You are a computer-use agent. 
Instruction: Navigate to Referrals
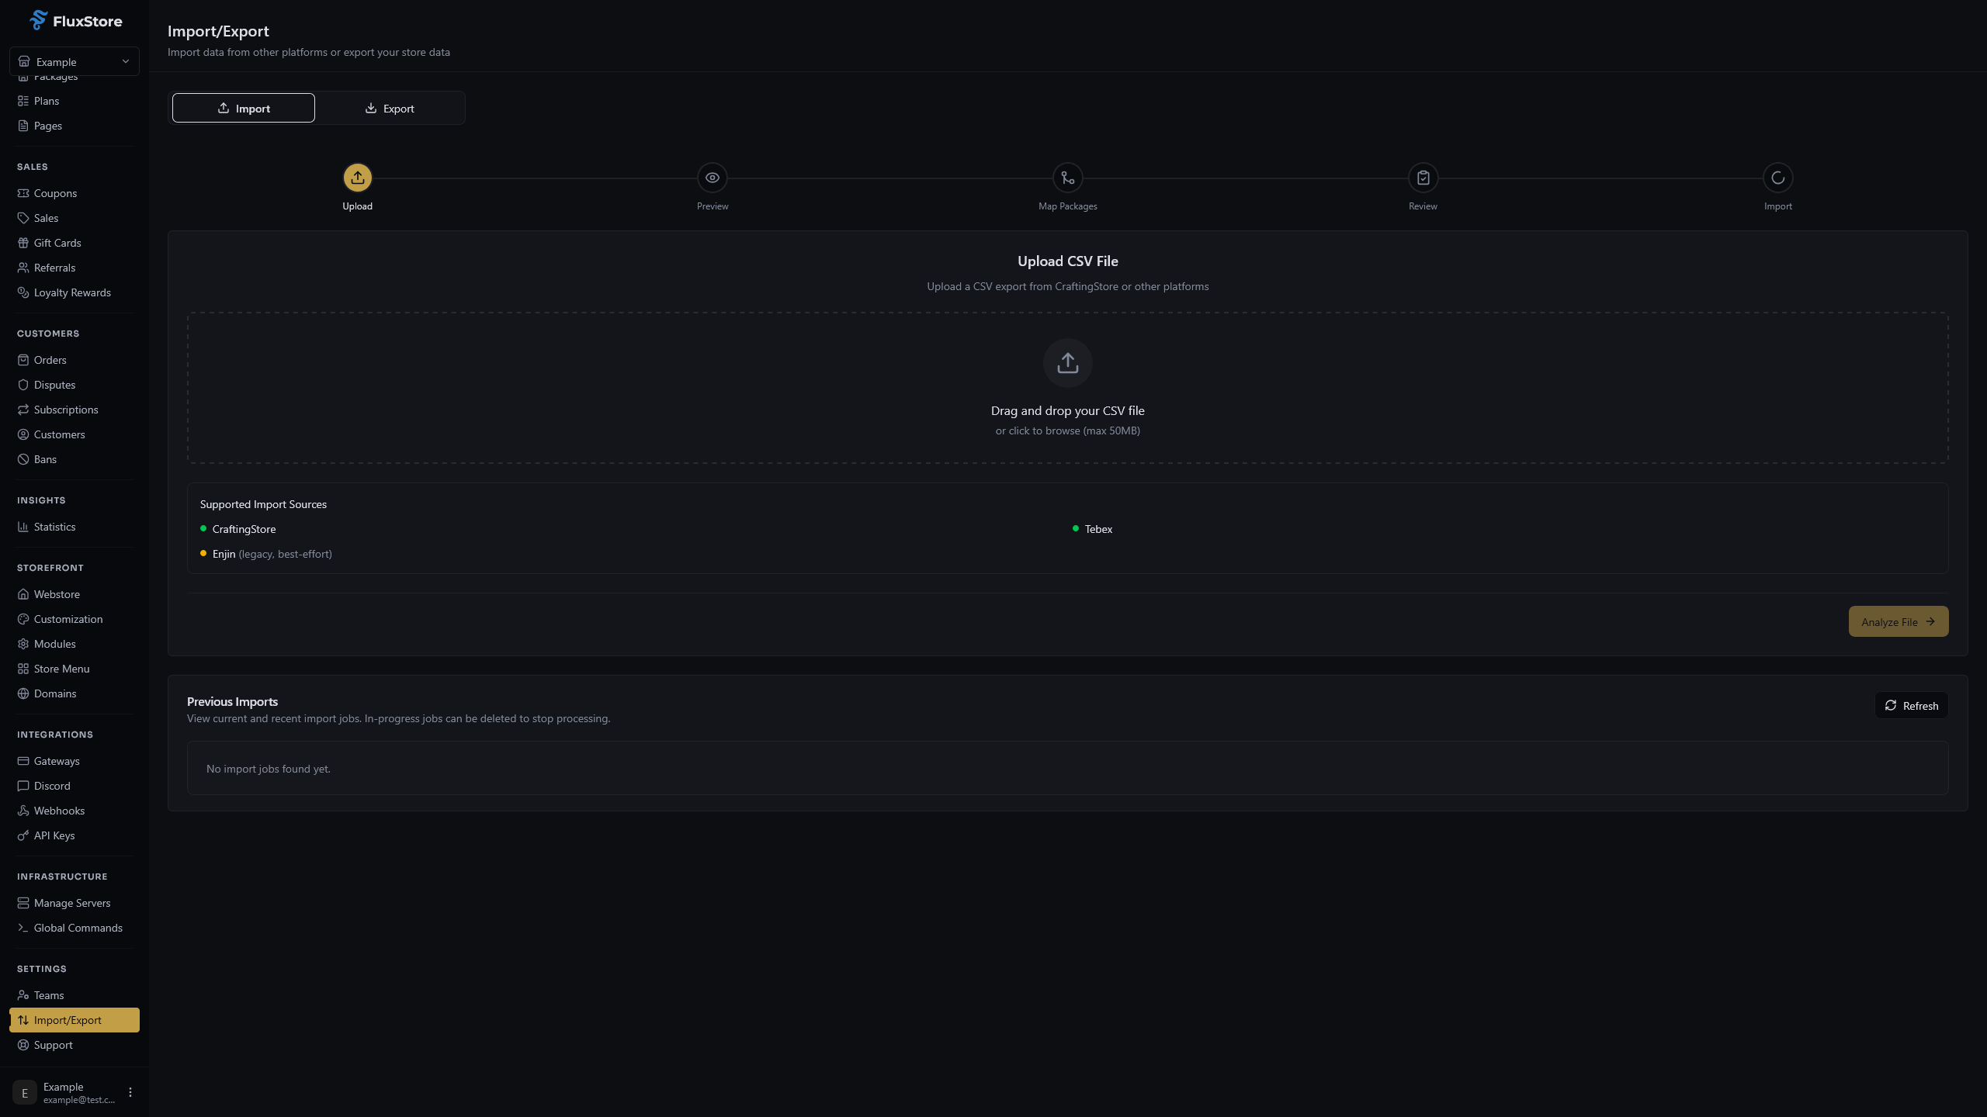pos(75,268)
